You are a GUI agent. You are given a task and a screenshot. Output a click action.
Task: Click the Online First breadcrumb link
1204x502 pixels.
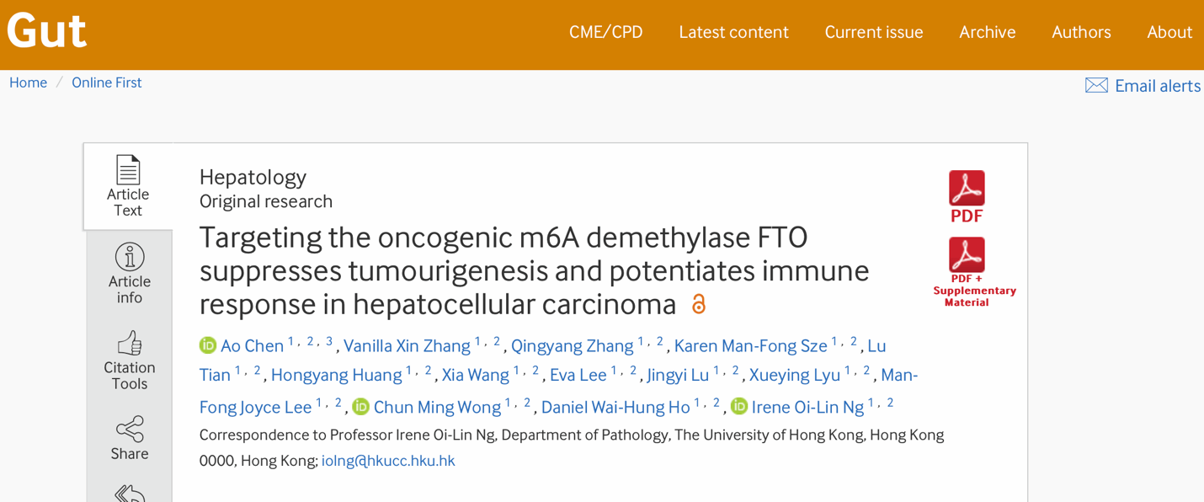tap(106, 83)
